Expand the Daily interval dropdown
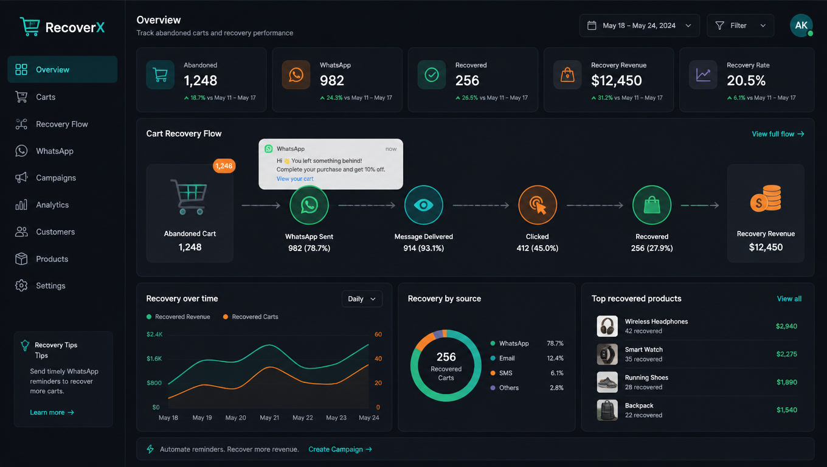The width and height of the screenshot is (827, 467). coord(362,299)
